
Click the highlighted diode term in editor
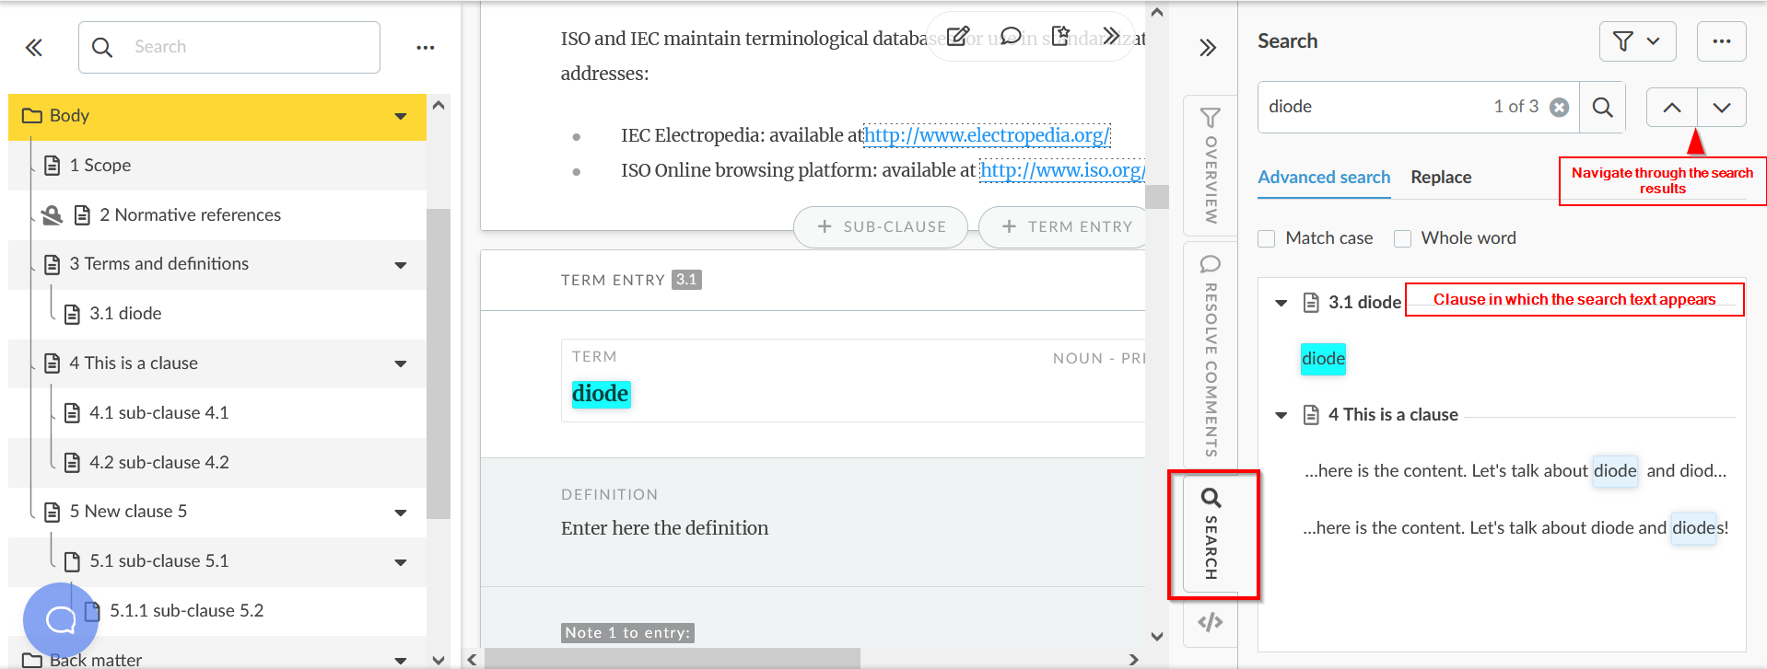pyautogui.click(x=601, y=394)
